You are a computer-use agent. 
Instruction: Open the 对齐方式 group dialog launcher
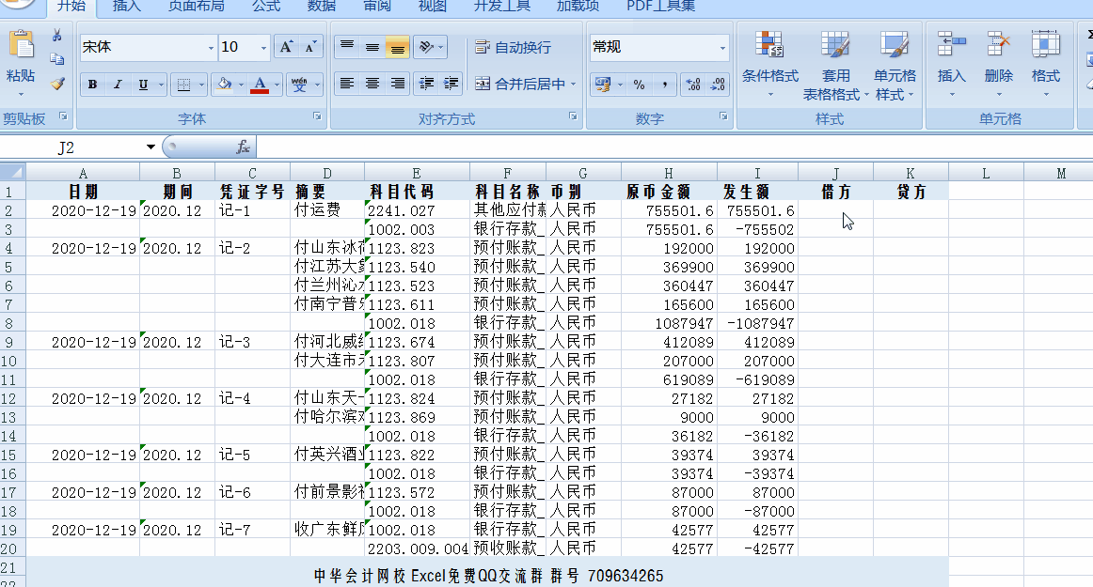click(573, 116)
